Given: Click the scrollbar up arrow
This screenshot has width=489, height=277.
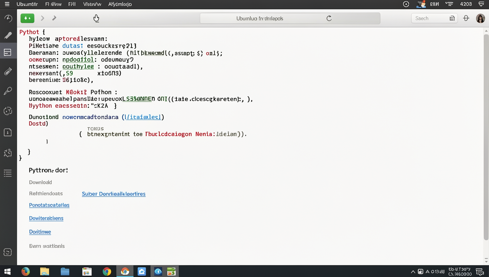Looking at the screenshot, I should [486, 31].
